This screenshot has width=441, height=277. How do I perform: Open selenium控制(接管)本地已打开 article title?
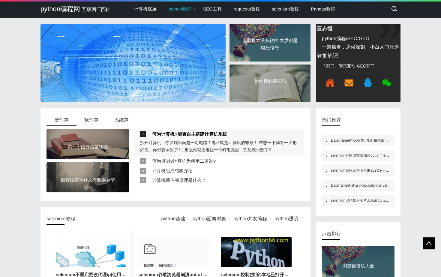[x=255, y=274]
